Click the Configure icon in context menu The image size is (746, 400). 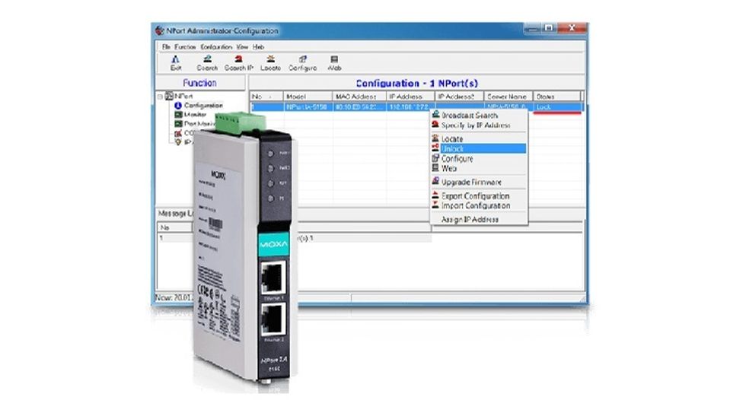pyautogui.click(x=435, y=158)
